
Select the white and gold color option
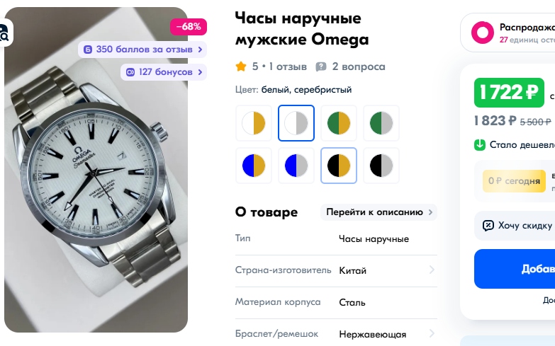pos(254,123)
